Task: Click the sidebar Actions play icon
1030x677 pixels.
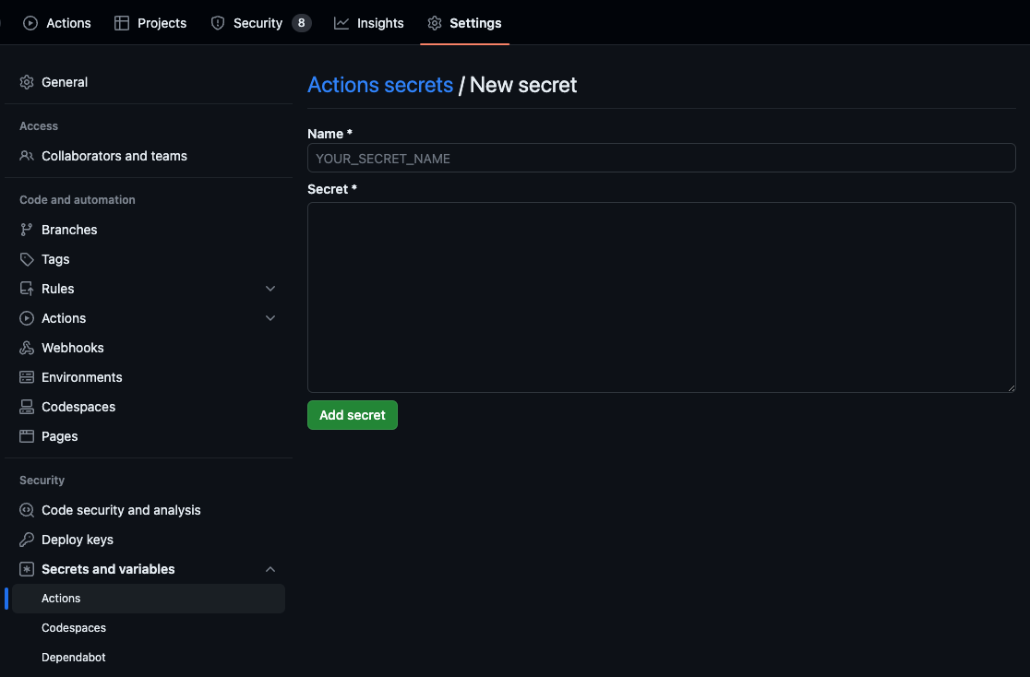Action: coord(26,318)
